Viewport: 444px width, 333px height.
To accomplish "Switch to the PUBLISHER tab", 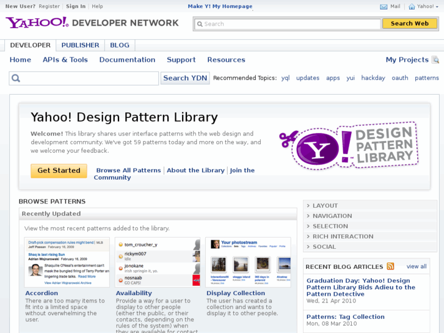I will pos(80,45).
